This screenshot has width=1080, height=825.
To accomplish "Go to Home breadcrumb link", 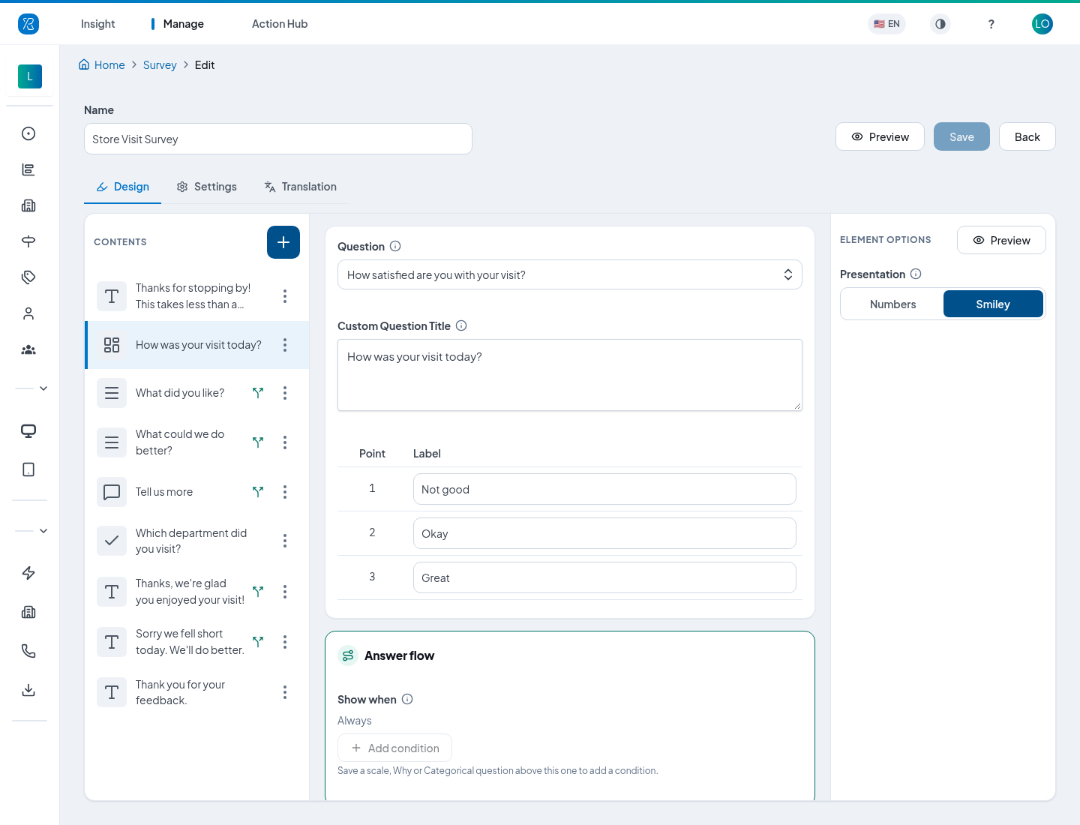I will click(x=102, y=65).
